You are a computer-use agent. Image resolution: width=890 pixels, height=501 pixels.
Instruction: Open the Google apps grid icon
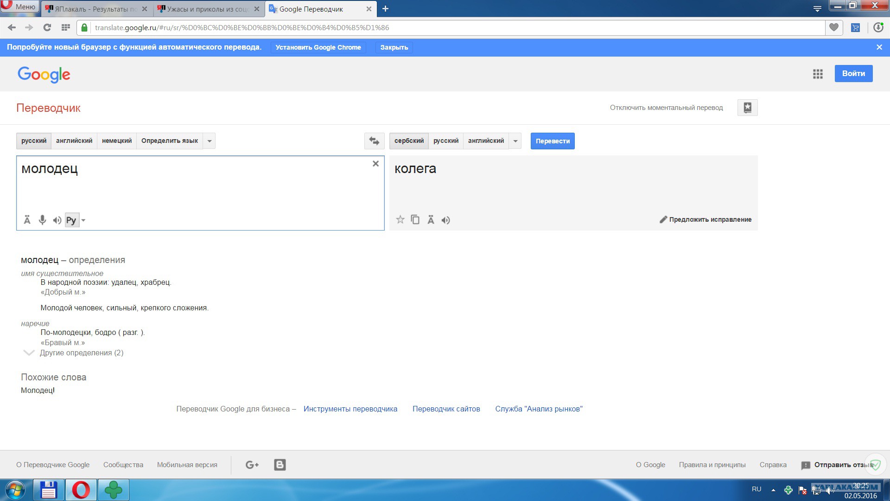[818, 74]
